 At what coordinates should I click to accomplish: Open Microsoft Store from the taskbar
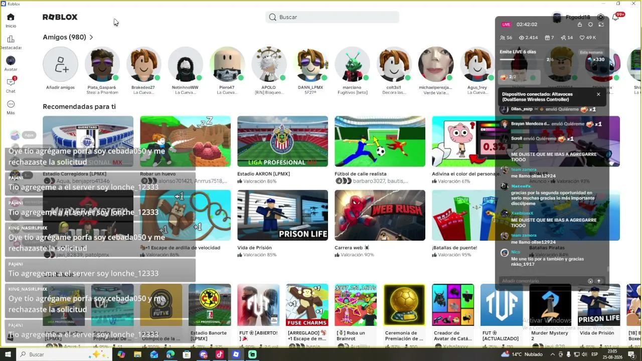coord(187,354)
